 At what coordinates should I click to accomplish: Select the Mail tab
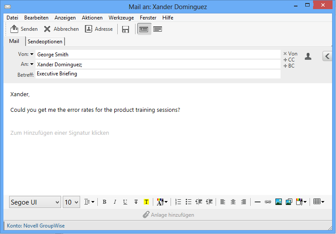click(14, 41)
